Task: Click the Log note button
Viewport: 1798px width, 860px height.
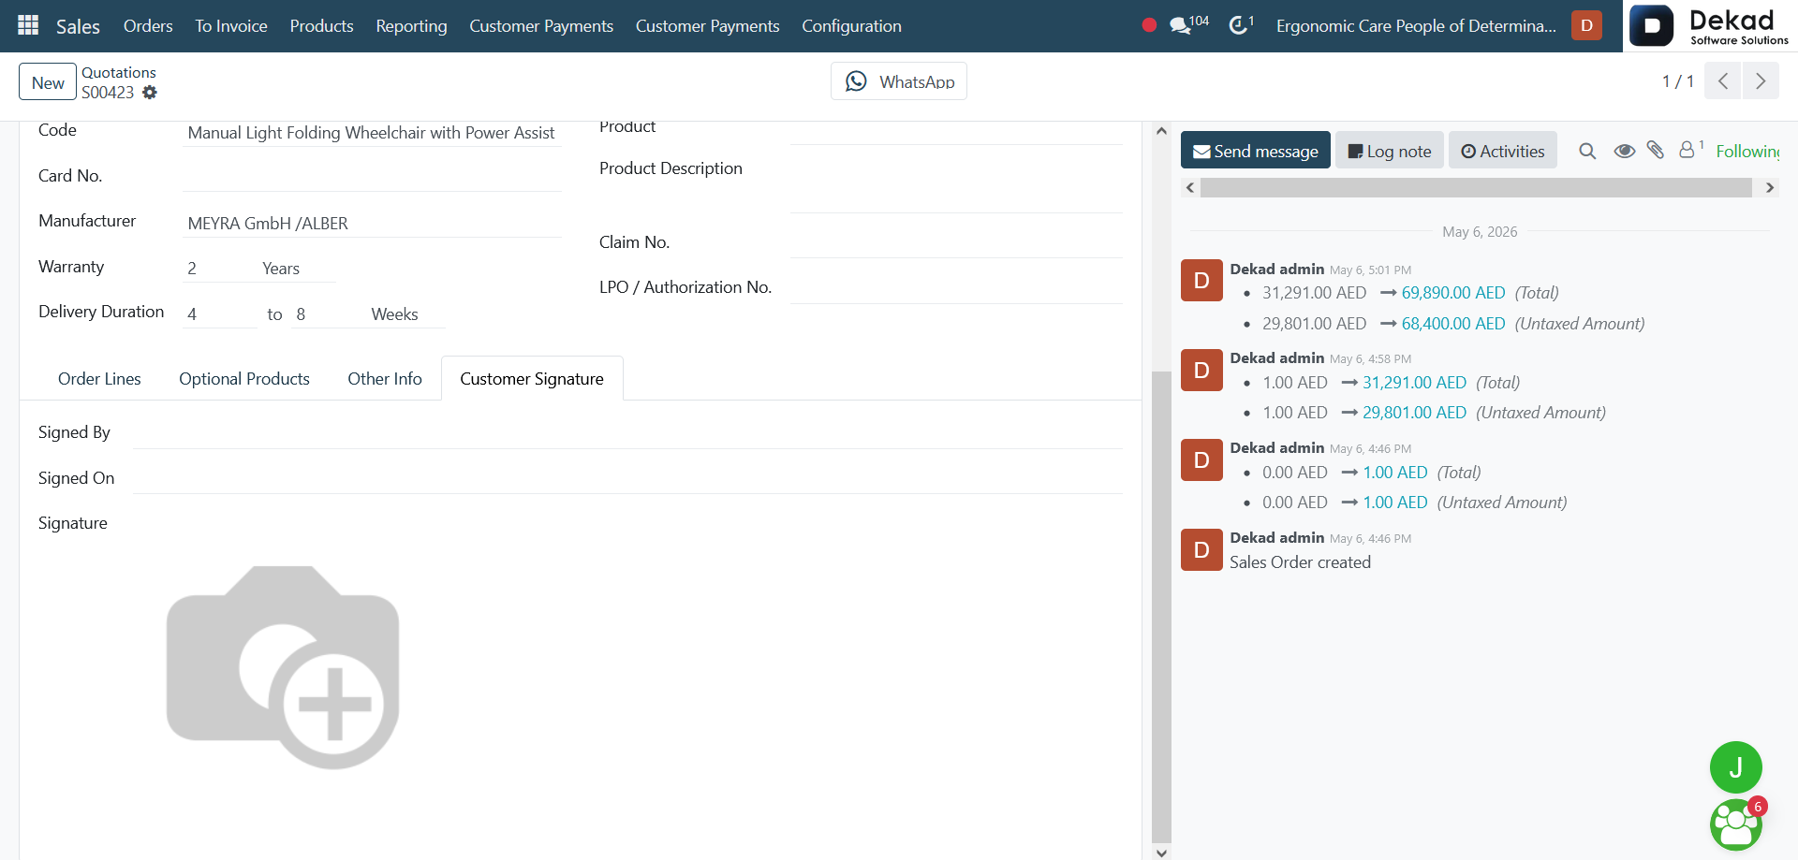Action: (1389, 151)
